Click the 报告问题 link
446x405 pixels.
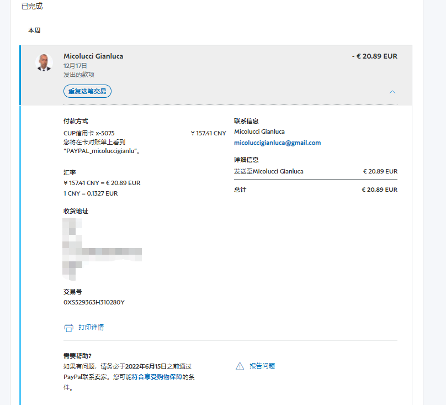tap(262, 366)
